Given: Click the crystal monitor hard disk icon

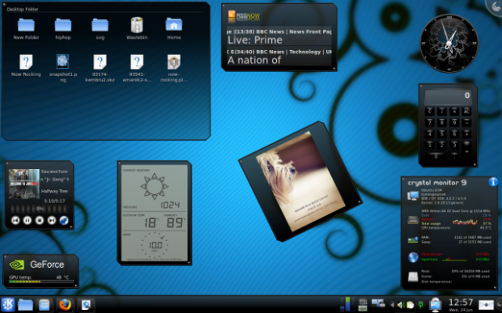Looking at the screenshot, I should coord(413,277).
